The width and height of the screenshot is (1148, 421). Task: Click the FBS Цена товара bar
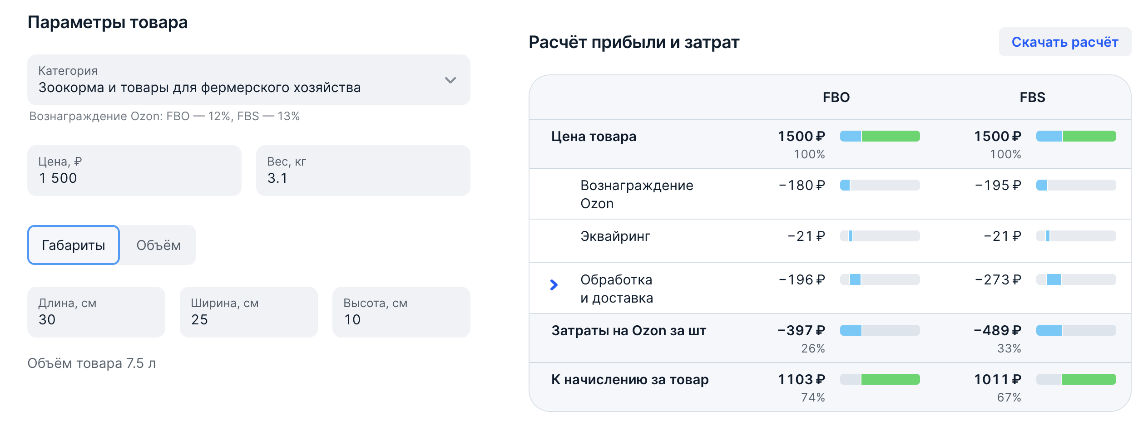(x=1076, y=136)
